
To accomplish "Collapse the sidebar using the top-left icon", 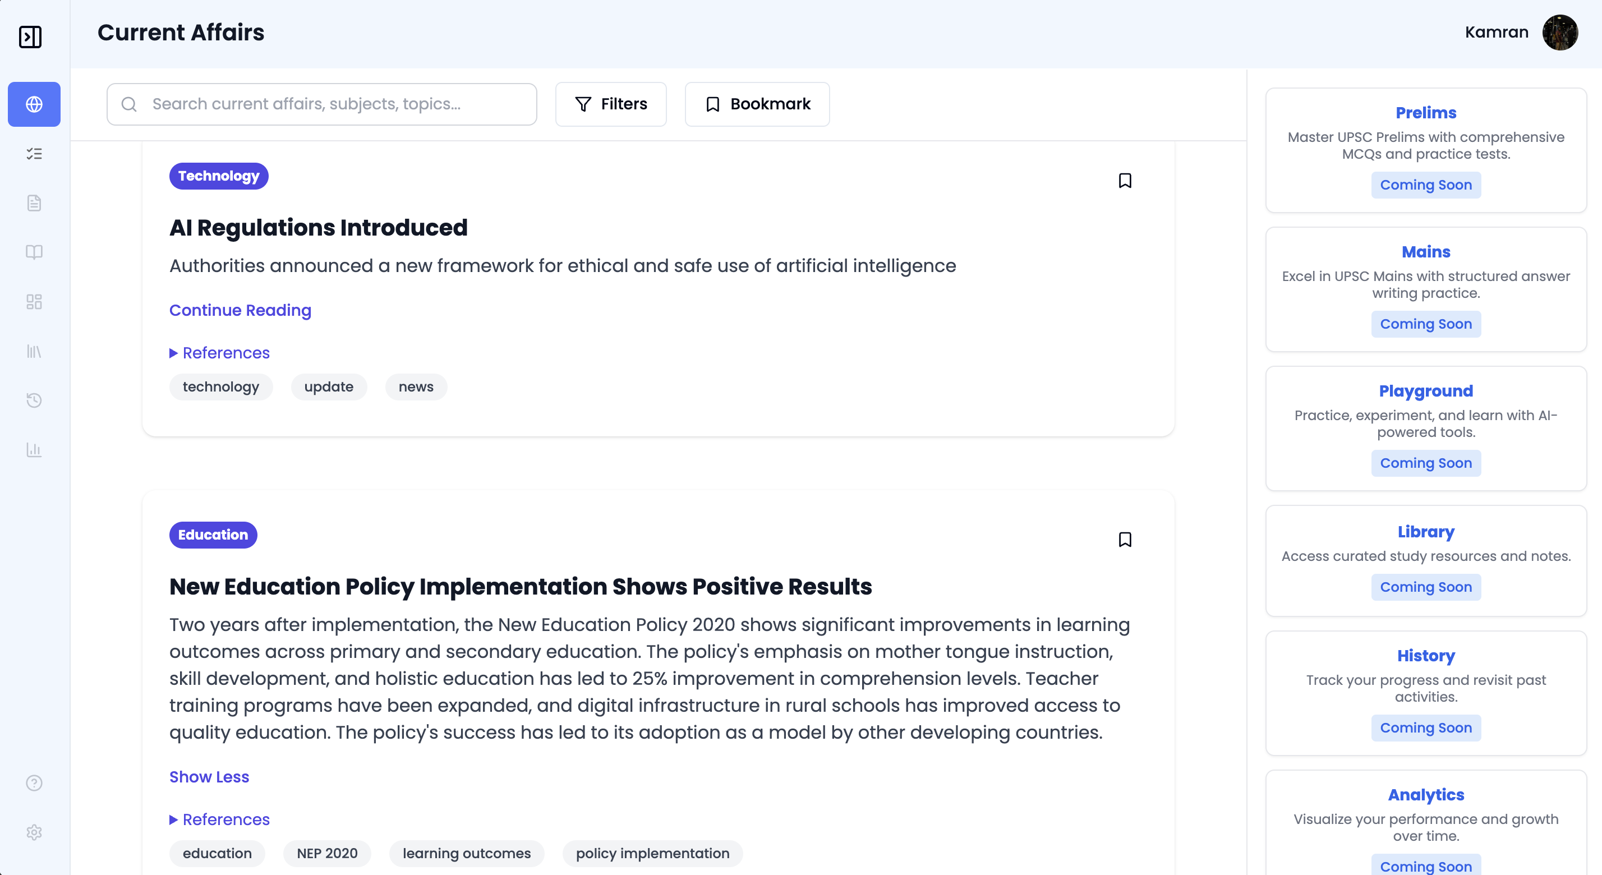I will click(x=30, y=36).
